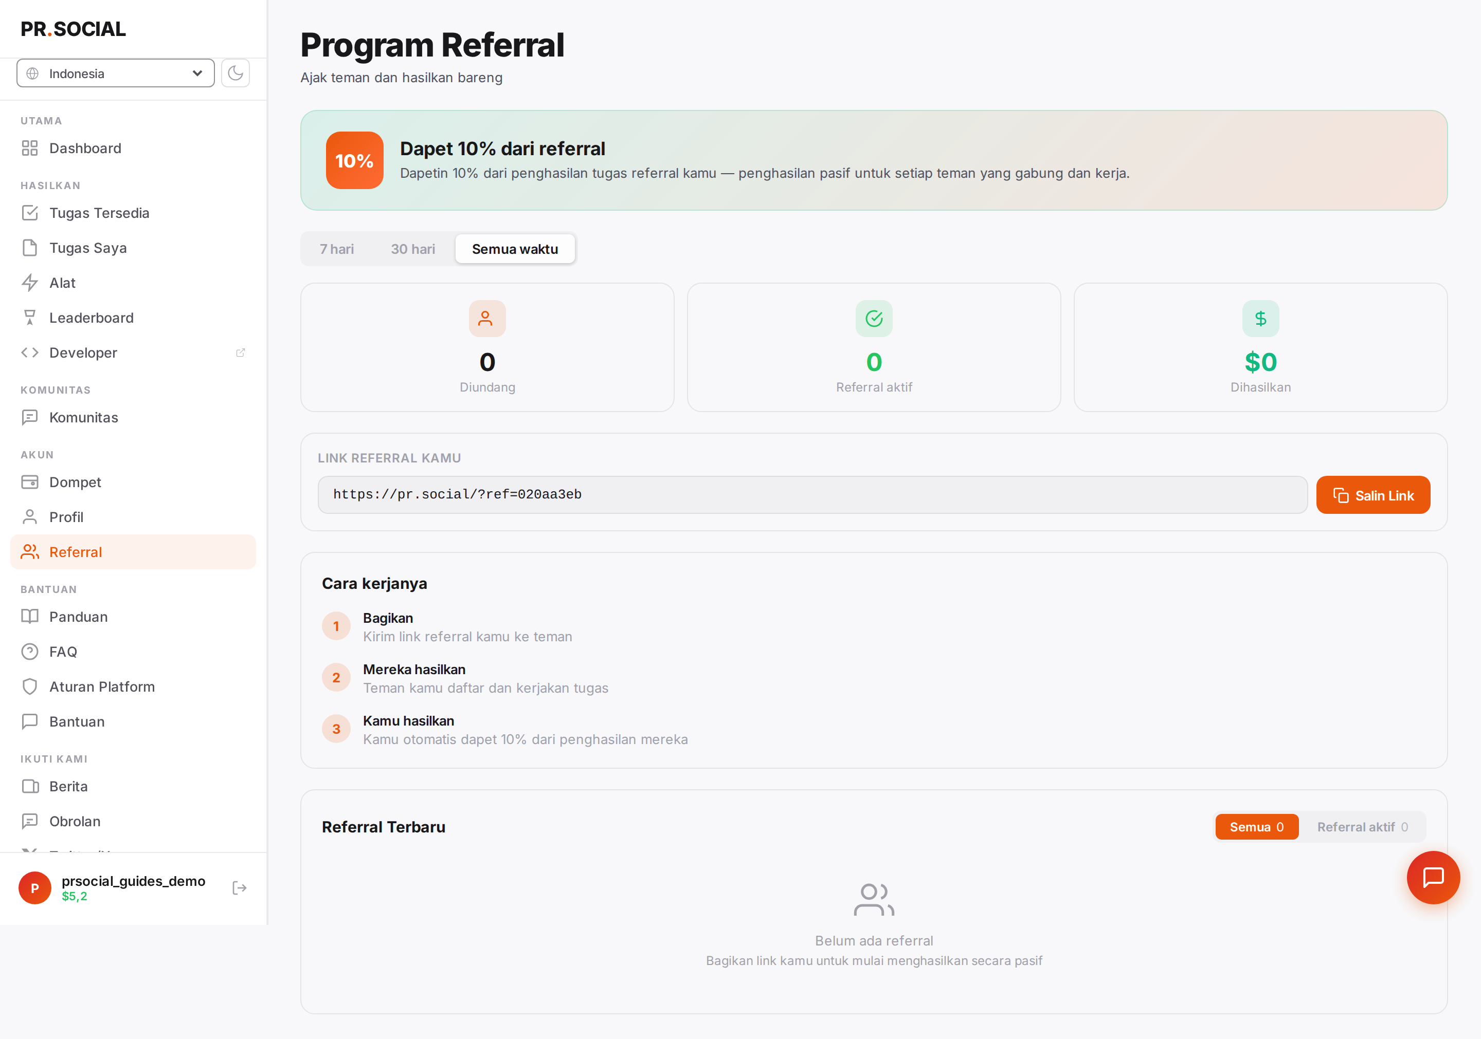This screenshot has width=1481, height=1039.
Task: Click the step 2 Mereka hasilkan heading
Action: tap(414, 669)
